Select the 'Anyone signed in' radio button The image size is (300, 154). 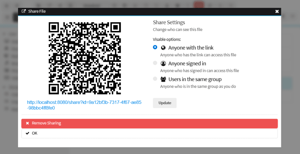(155, 63)
